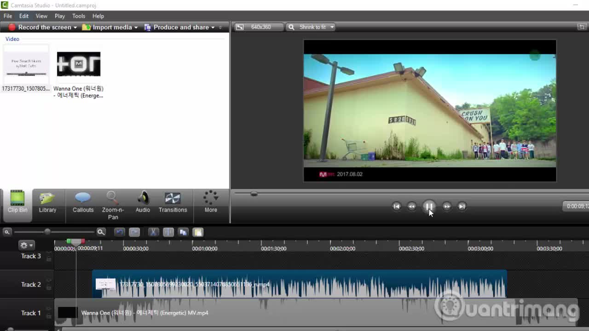This screenshot has height=331, width=589.
Task: Click the track height slider handle
Action: click(10, 329)
